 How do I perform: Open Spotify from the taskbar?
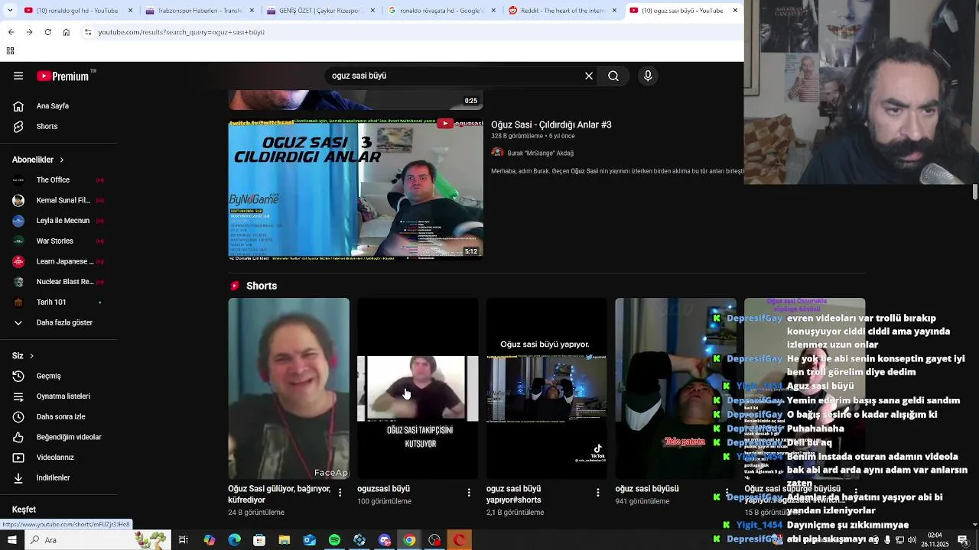coord(334,540)
